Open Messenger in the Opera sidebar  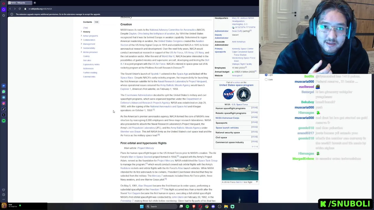pos(4,86)
